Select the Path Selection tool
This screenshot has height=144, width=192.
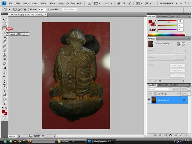4,90
